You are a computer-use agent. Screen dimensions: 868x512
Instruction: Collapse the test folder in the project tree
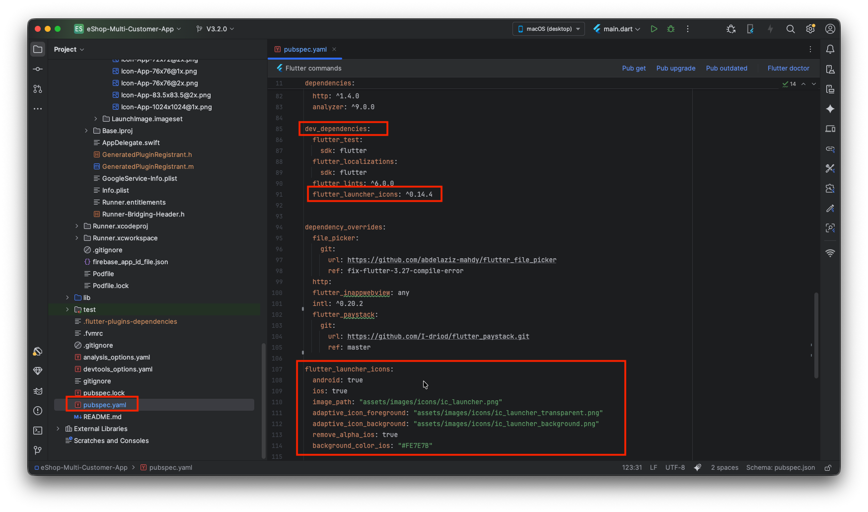pyautogui.click(x=67, y=309)
